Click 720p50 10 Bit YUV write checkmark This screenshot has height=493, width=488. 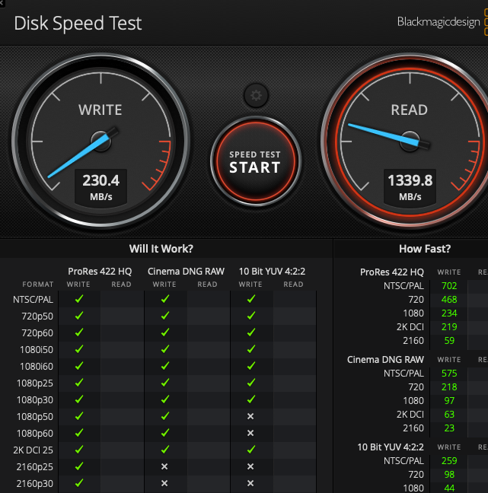[250, 316]
